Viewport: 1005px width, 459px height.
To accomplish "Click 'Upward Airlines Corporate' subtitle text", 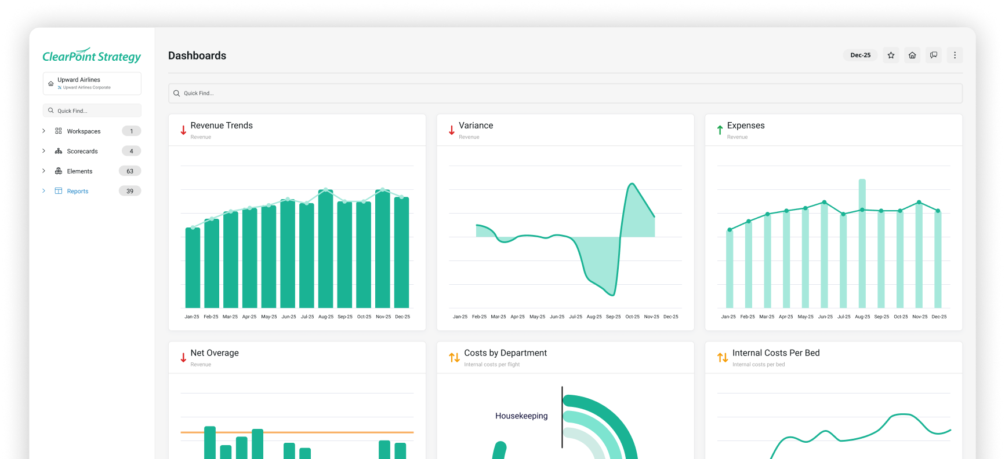I will [x=86, y=87].
